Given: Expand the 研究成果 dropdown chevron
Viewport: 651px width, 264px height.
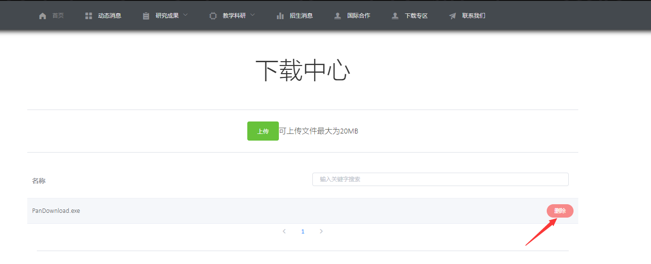Looking at the screenshot, I should [186, 15].
